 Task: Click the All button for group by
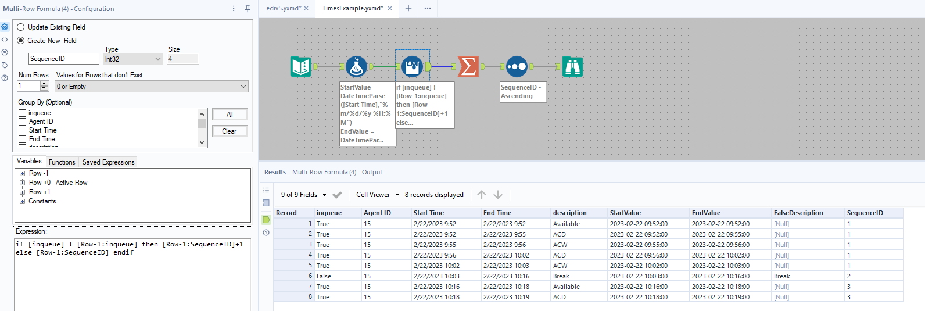pos(230,115)
